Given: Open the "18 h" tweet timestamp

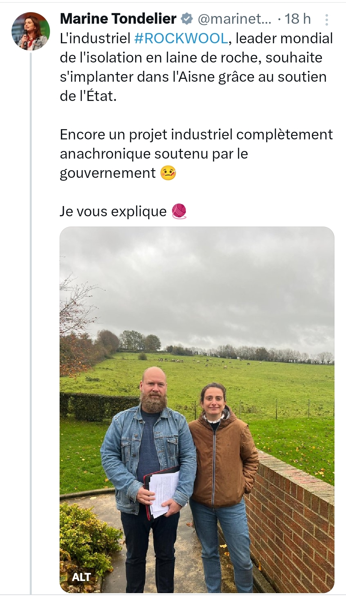Looking at the screenshot, I should 298,19.
